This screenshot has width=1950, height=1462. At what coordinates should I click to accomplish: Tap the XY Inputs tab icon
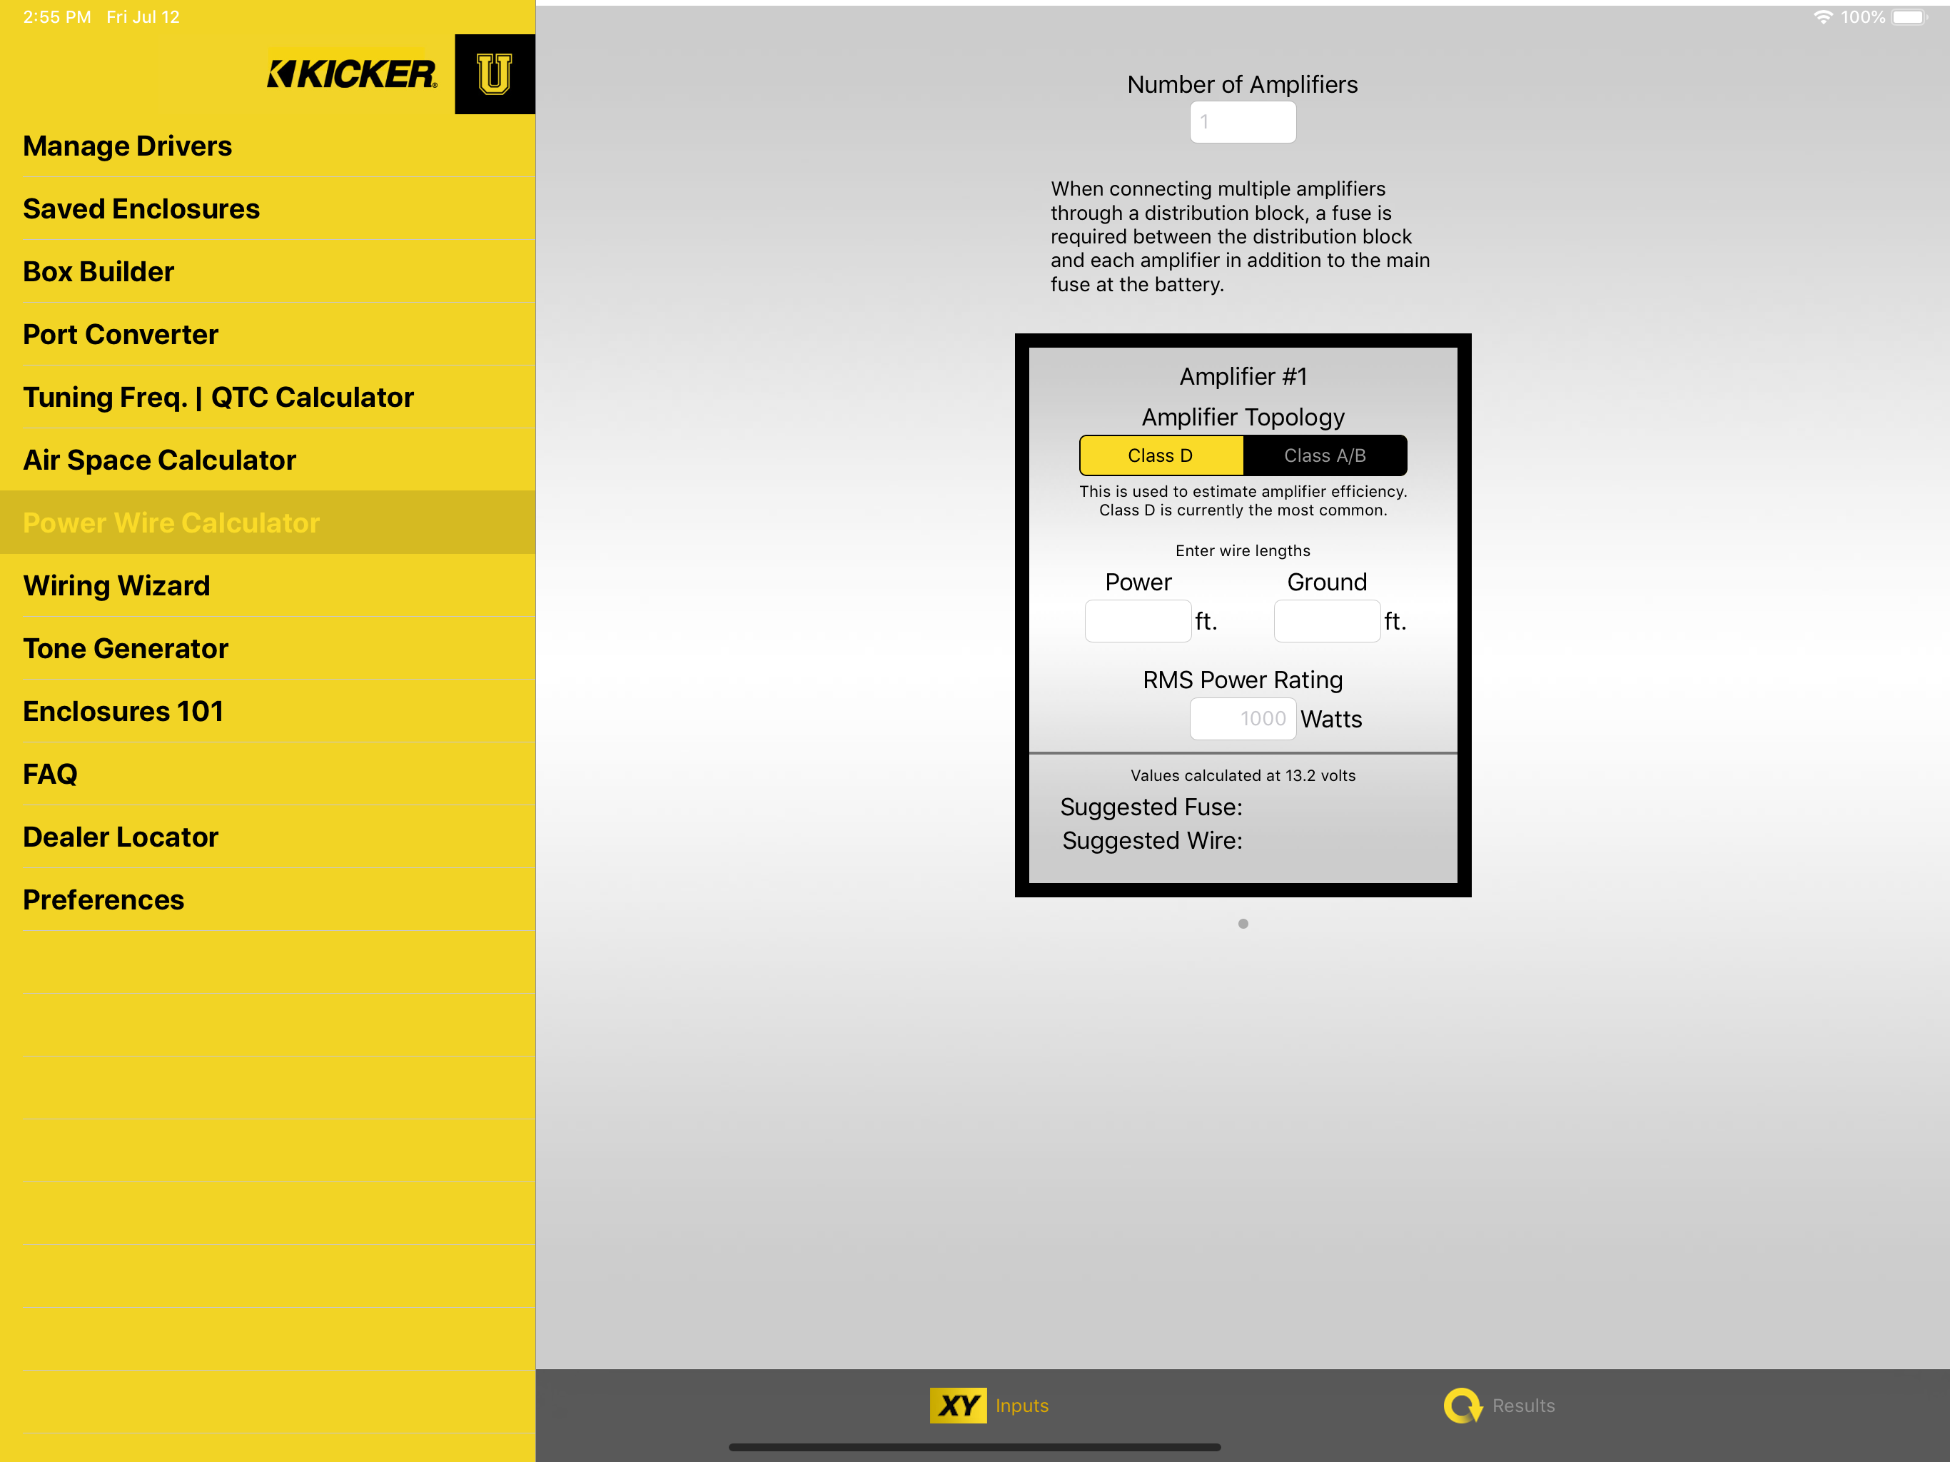click(x=957, y=1405)
